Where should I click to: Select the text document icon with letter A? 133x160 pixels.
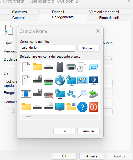26,80
